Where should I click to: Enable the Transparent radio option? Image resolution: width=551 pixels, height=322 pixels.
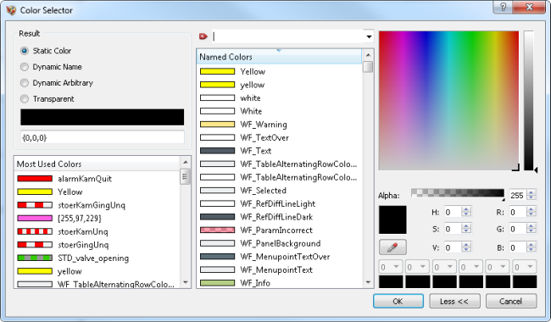point(47,99)
